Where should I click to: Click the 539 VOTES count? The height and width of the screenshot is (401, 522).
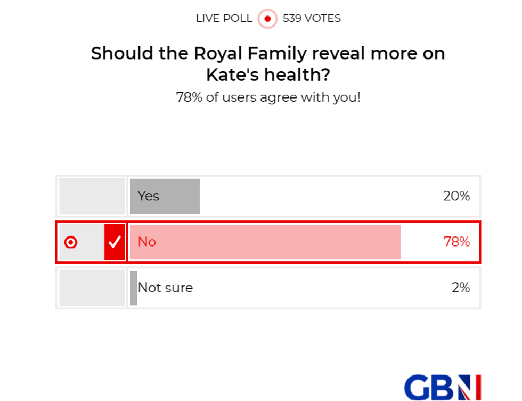312,18
